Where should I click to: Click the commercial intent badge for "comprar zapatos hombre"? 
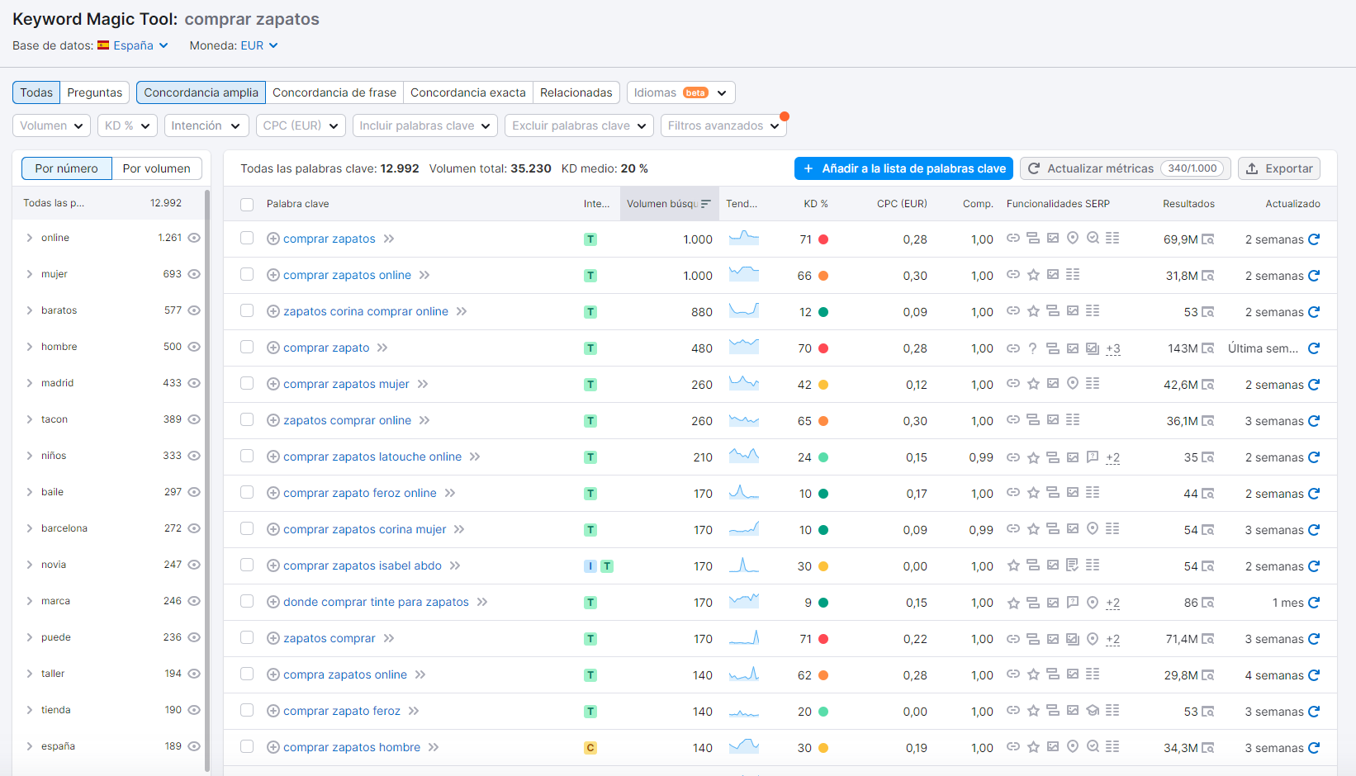click(590, 747)
